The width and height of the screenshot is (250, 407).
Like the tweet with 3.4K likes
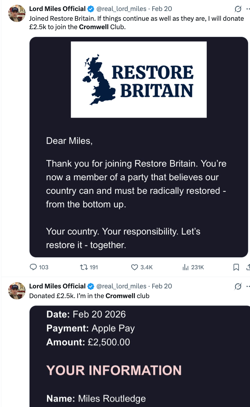[135, 267]
